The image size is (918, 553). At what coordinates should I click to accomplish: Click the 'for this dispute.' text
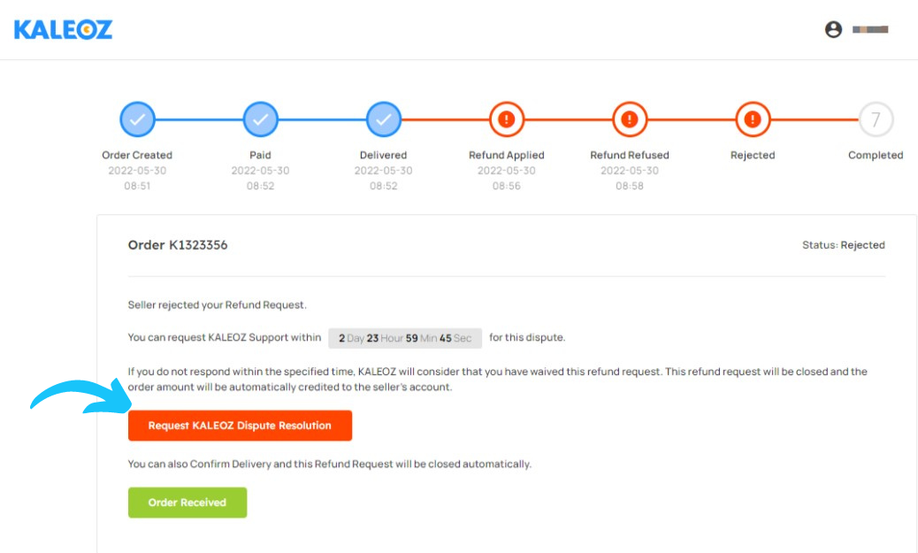[527, 337]
